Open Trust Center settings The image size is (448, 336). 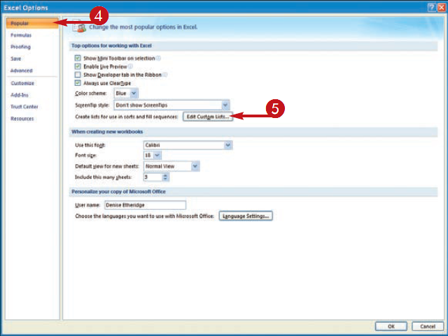[24, 107]
